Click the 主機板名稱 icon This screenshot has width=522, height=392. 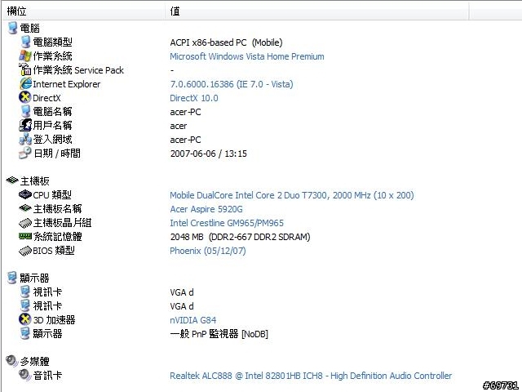[x=25, y=208]
